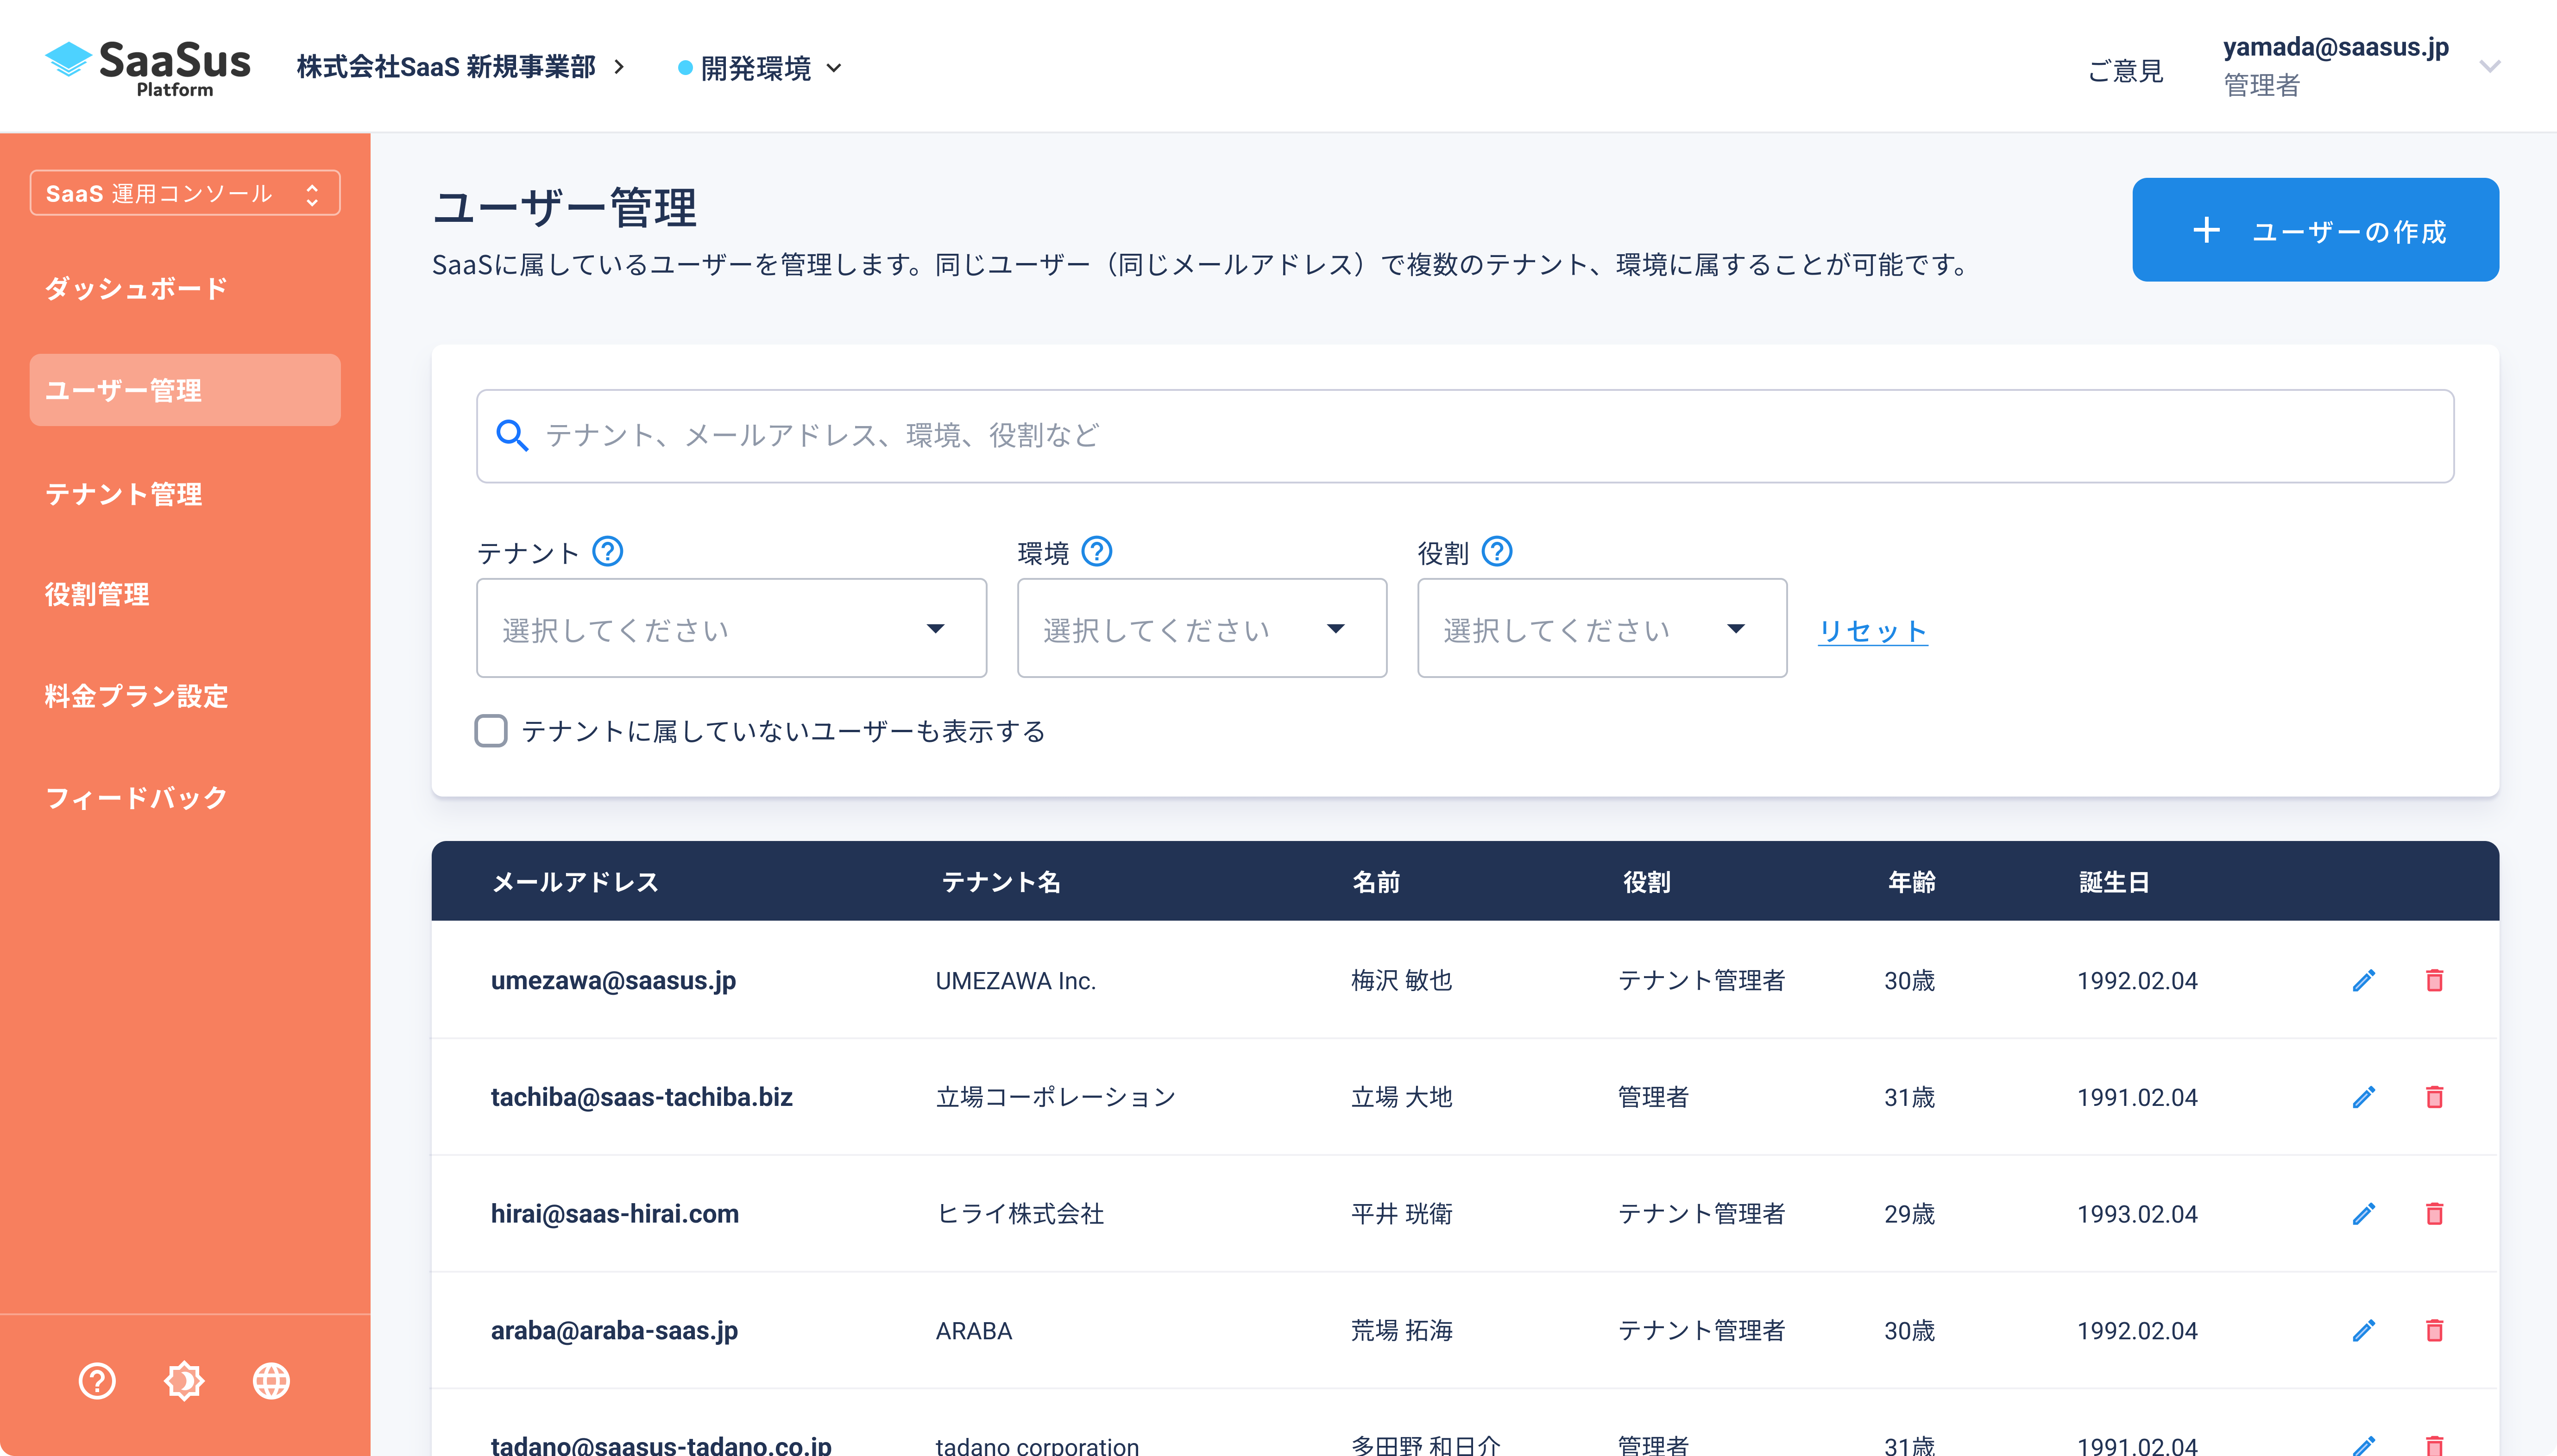
Task: Open the globe language icon in sidebar footer
Action: 271,1381
